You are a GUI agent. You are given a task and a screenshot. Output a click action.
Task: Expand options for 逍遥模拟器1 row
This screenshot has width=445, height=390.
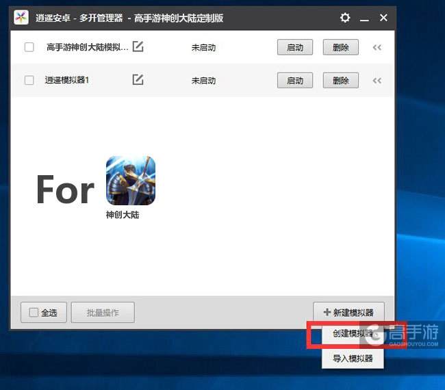(x=377, y=80)
